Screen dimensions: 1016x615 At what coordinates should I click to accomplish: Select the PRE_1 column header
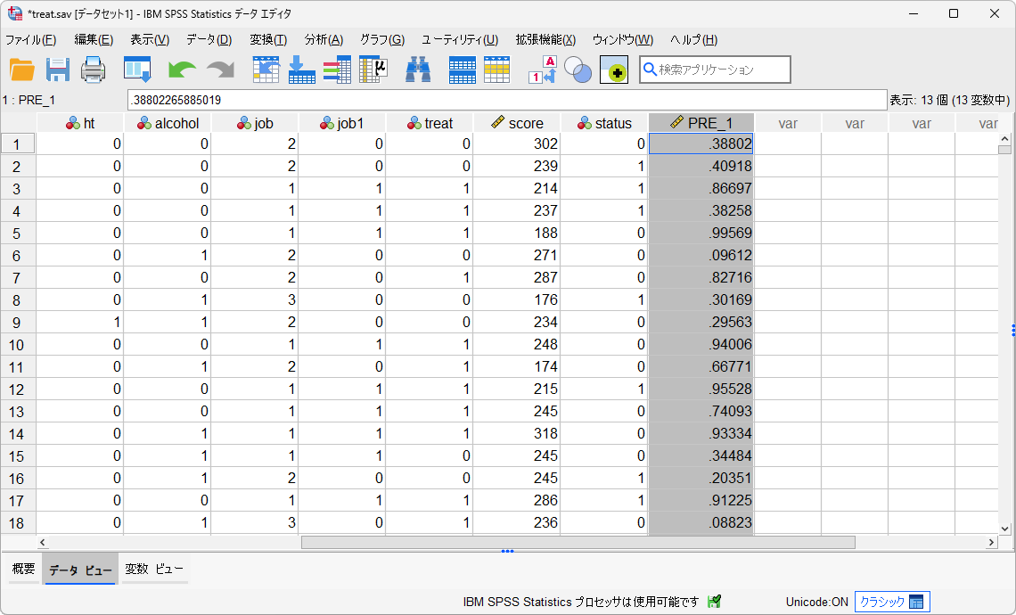click(701, 123)
